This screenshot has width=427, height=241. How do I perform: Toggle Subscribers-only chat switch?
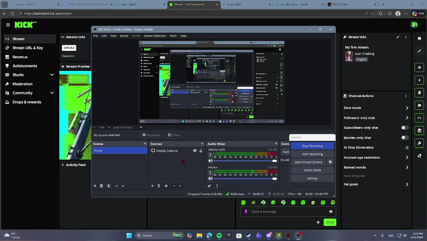click(x=405, y=128)
